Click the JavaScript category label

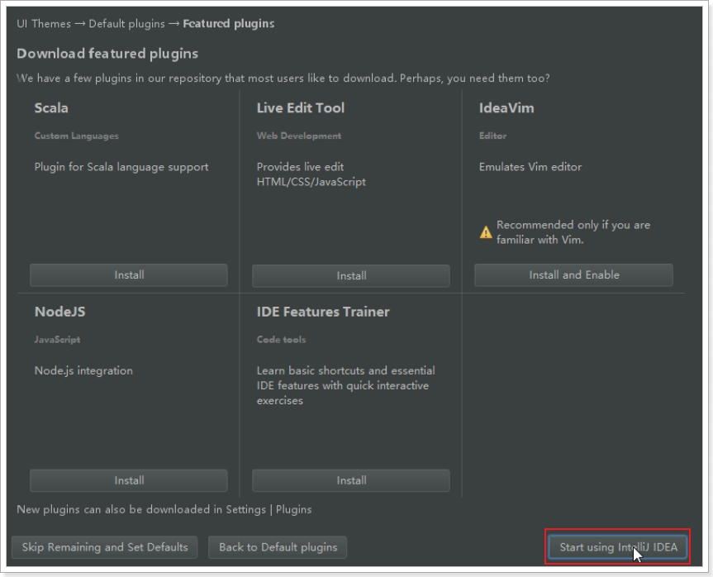(x=57, y=340)
